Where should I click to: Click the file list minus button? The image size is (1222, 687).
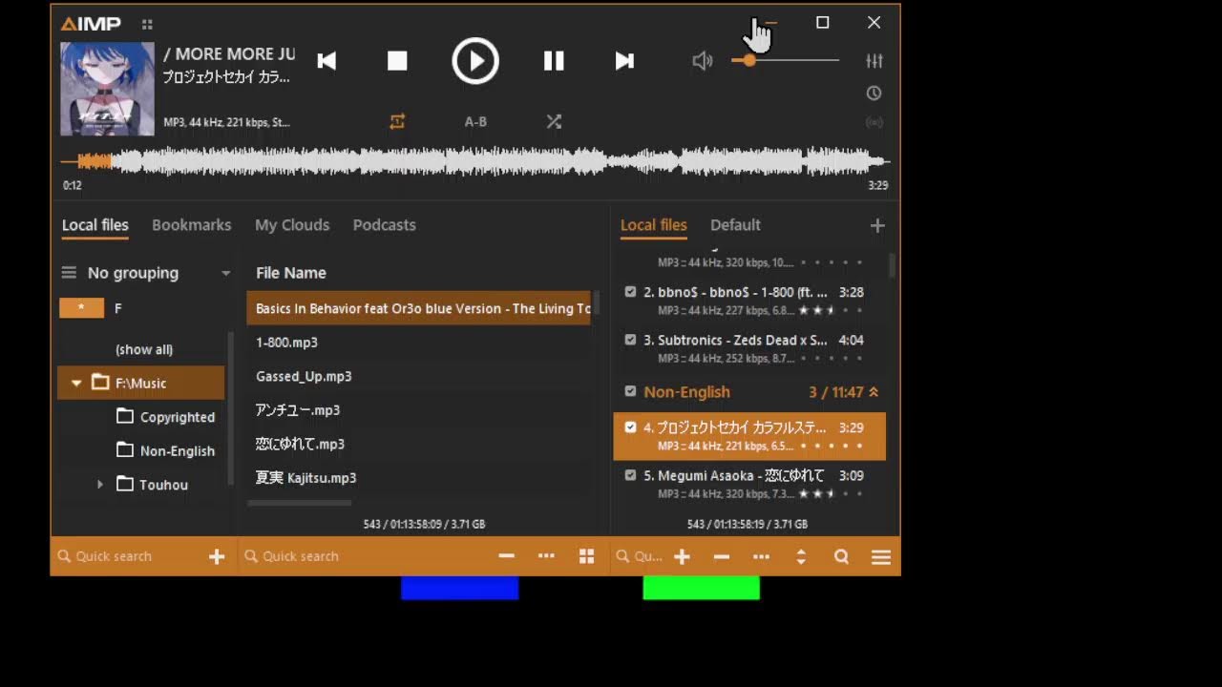click(506, 556)
